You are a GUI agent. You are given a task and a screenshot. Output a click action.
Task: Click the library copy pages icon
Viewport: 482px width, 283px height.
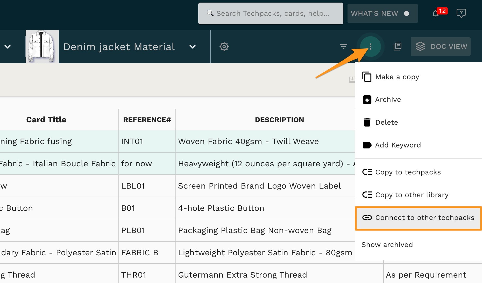(397, 47)
